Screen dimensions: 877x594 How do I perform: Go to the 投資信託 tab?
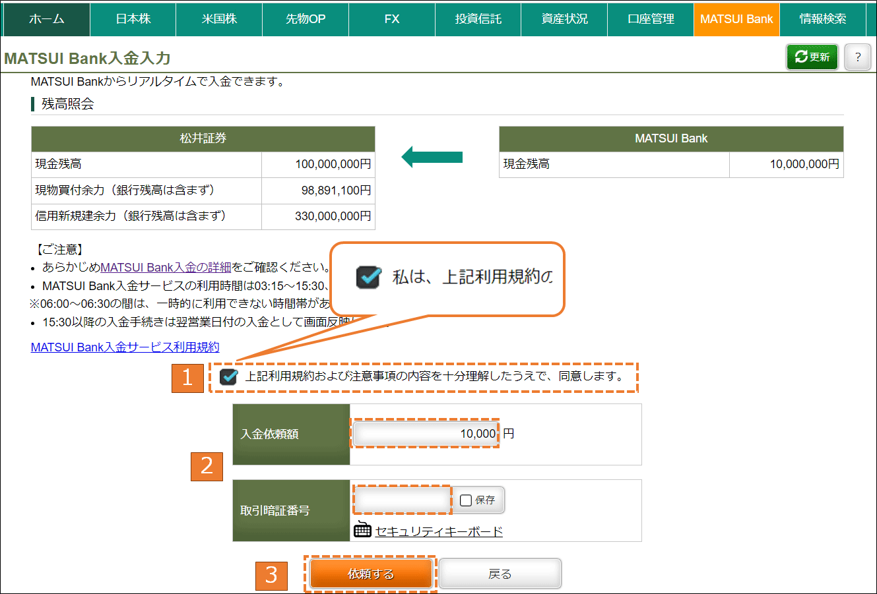478,19
